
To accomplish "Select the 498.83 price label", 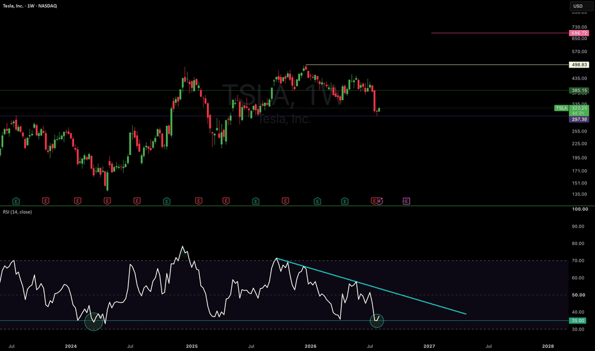I will click(579, 65).
